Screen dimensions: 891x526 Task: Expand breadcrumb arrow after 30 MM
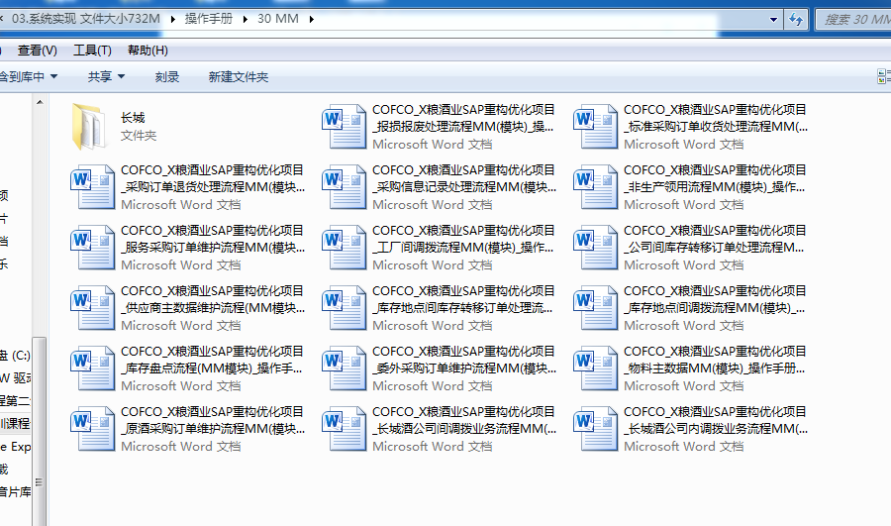(x=312, y=19)
